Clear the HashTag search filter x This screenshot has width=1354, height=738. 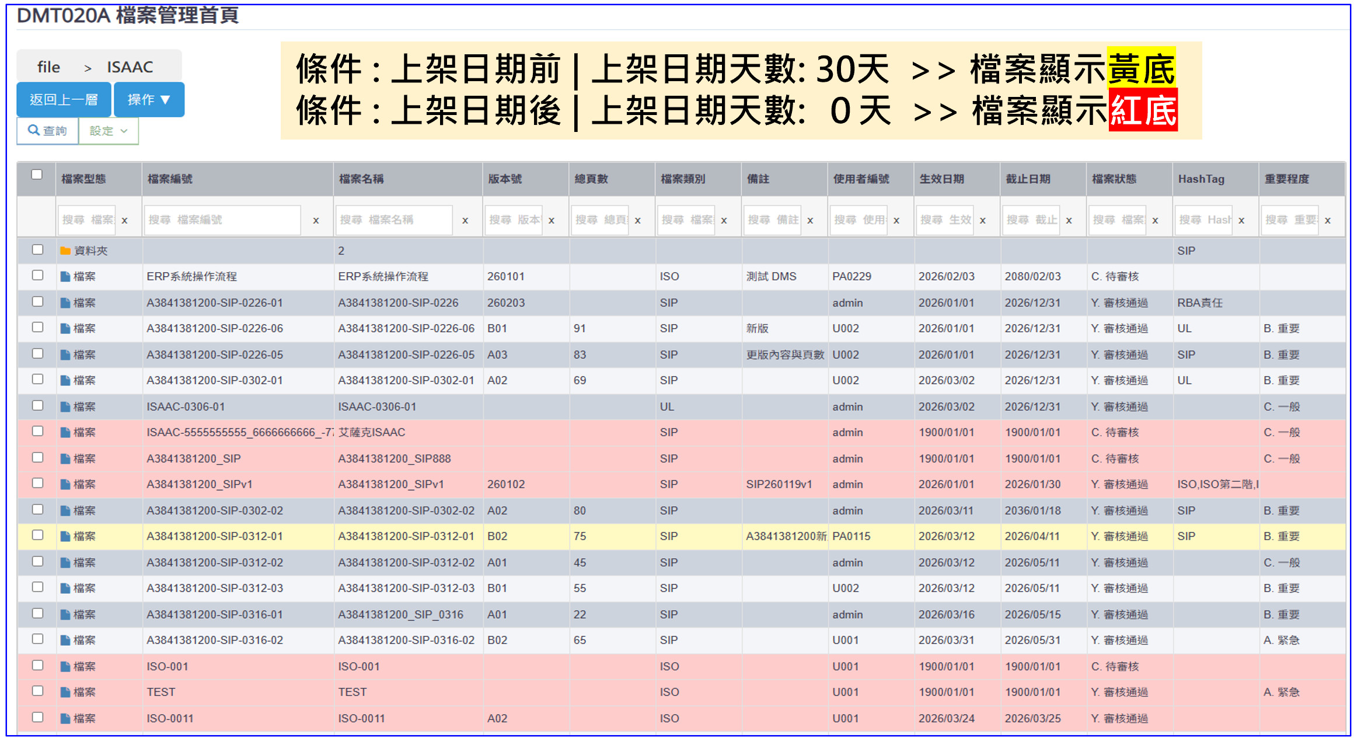point(1241,221)
